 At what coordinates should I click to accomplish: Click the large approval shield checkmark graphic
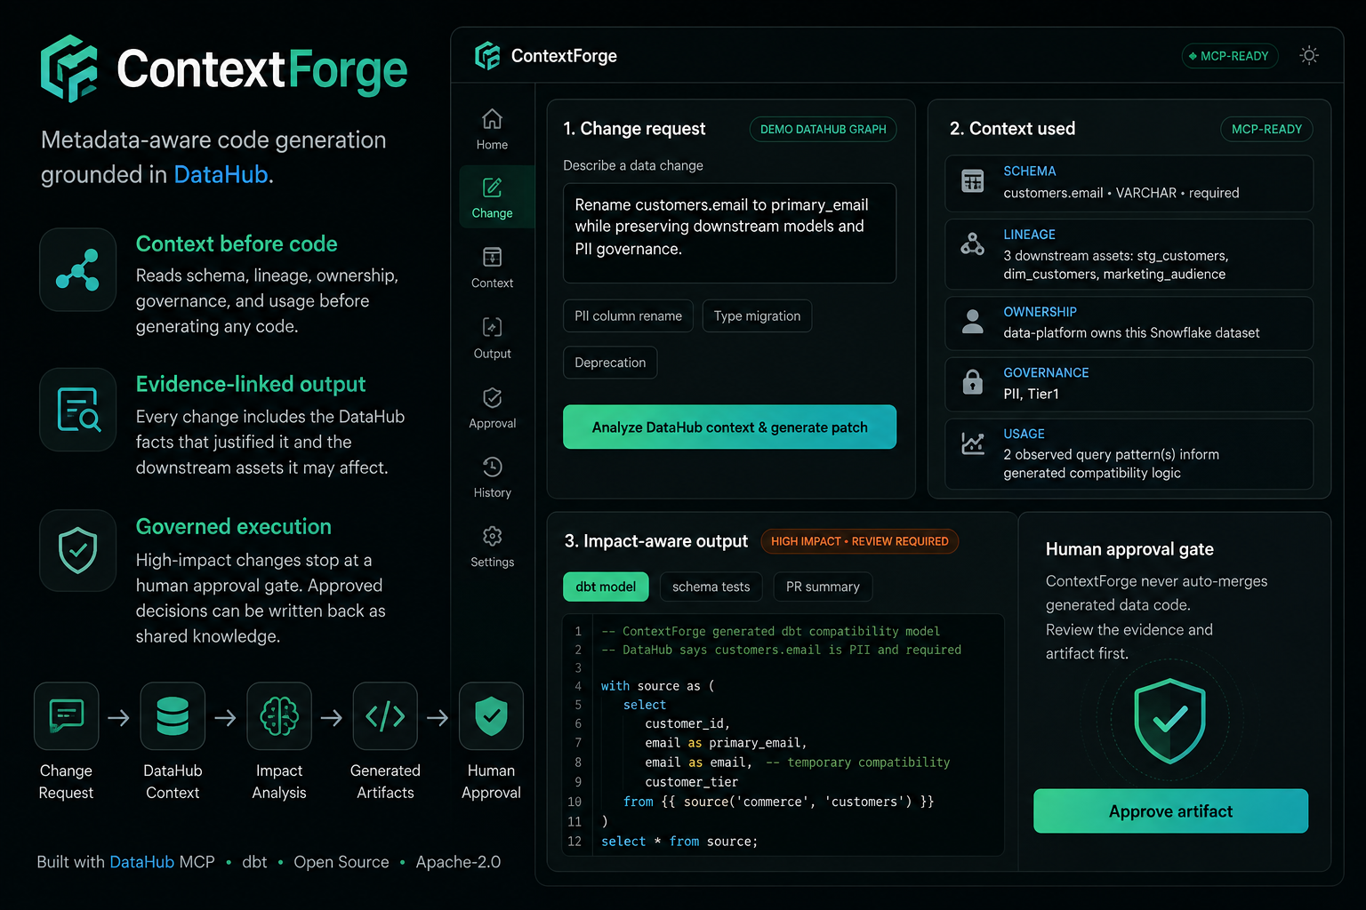(x=1170, y=721)
